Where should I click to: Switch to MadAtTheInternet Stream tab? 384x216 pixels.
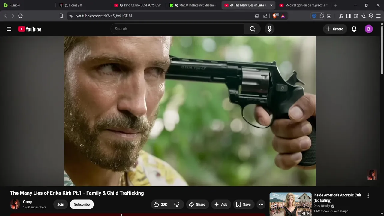pos(193,5)
